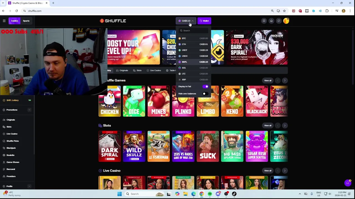355x199 pixels.
Task: Open the Wild Skullz slot
Action: (134, 146)
